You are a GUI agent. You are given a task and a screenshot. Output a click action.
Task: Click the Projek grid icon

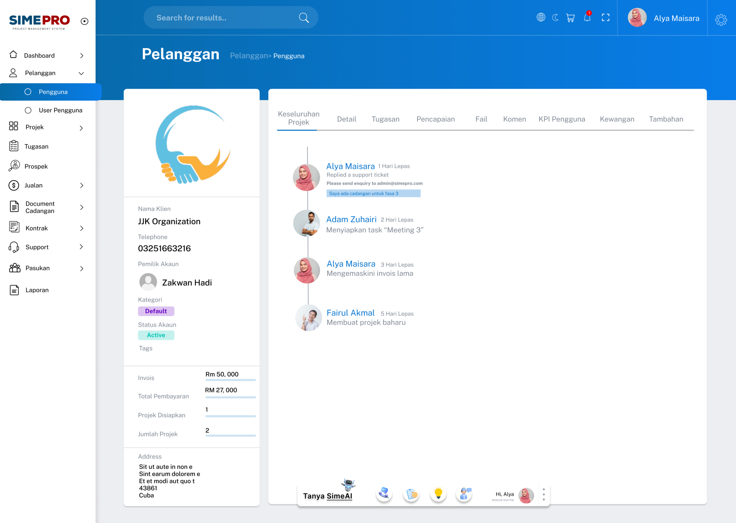[x=14, y=126]
